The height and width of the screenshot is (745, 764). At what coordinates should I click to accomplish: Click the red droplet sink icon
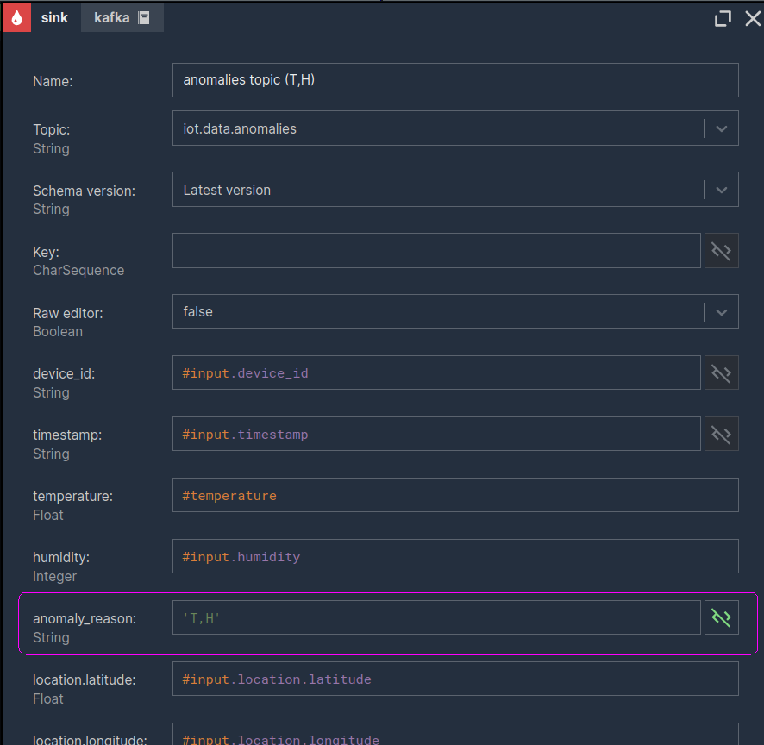[16, 17]
